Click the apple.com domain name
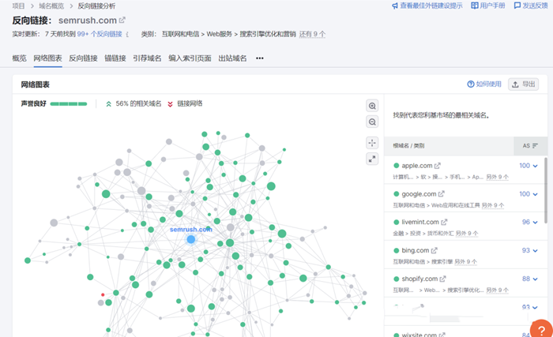553x337 pixels. point(417,166)
